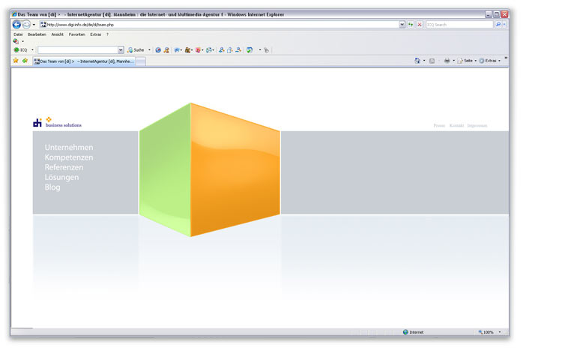Go to the Referenzen page link

tap(64, 167)
